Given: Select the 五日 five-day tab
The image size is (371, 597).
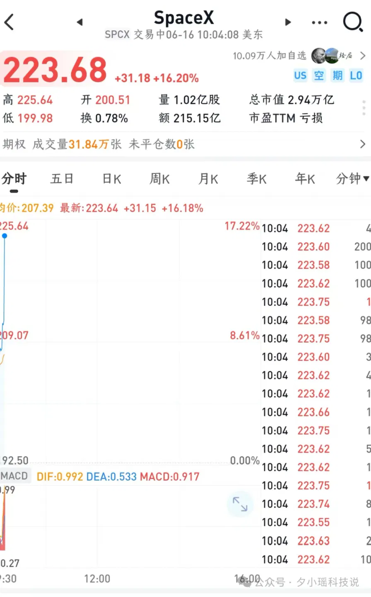Looking at the screenshot, I should pyautogui.click(x=62, y=179).
